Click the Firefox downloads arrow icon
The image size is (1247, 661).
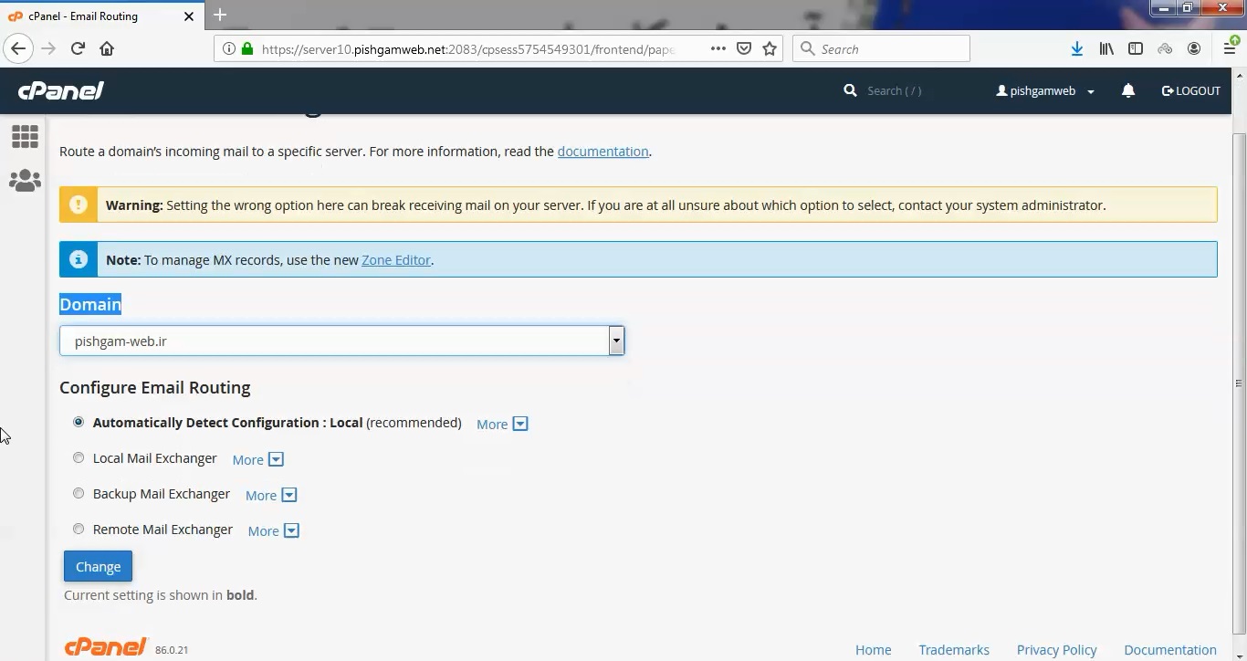pos(1076,48)
